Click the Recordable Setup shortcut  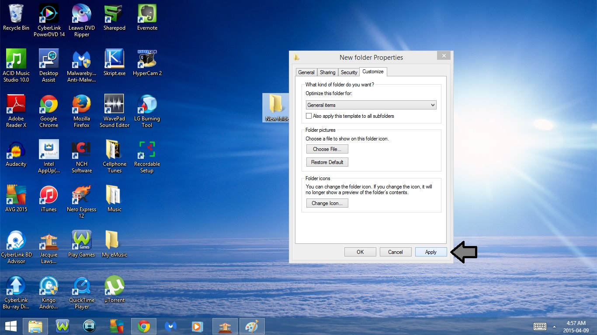tap(147, 156)
